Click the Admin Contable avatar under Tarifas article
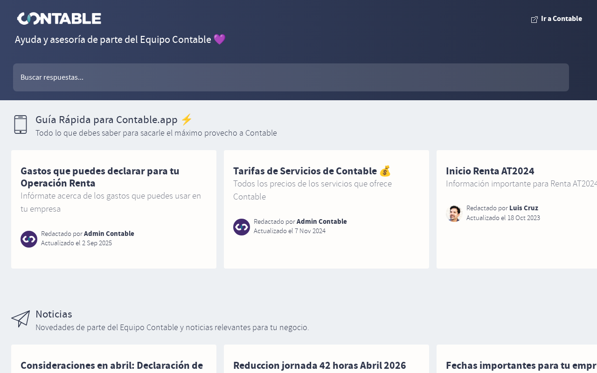Screen dimensions: 597x373 pos(242,227)
